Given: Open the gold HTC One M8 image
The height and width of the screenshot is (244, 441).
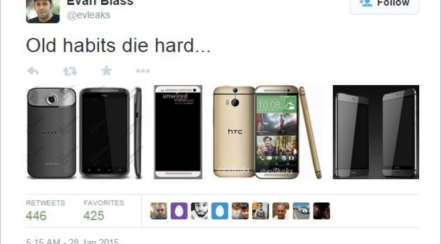Looking at the screenshot, I should [x=268, y=132].
